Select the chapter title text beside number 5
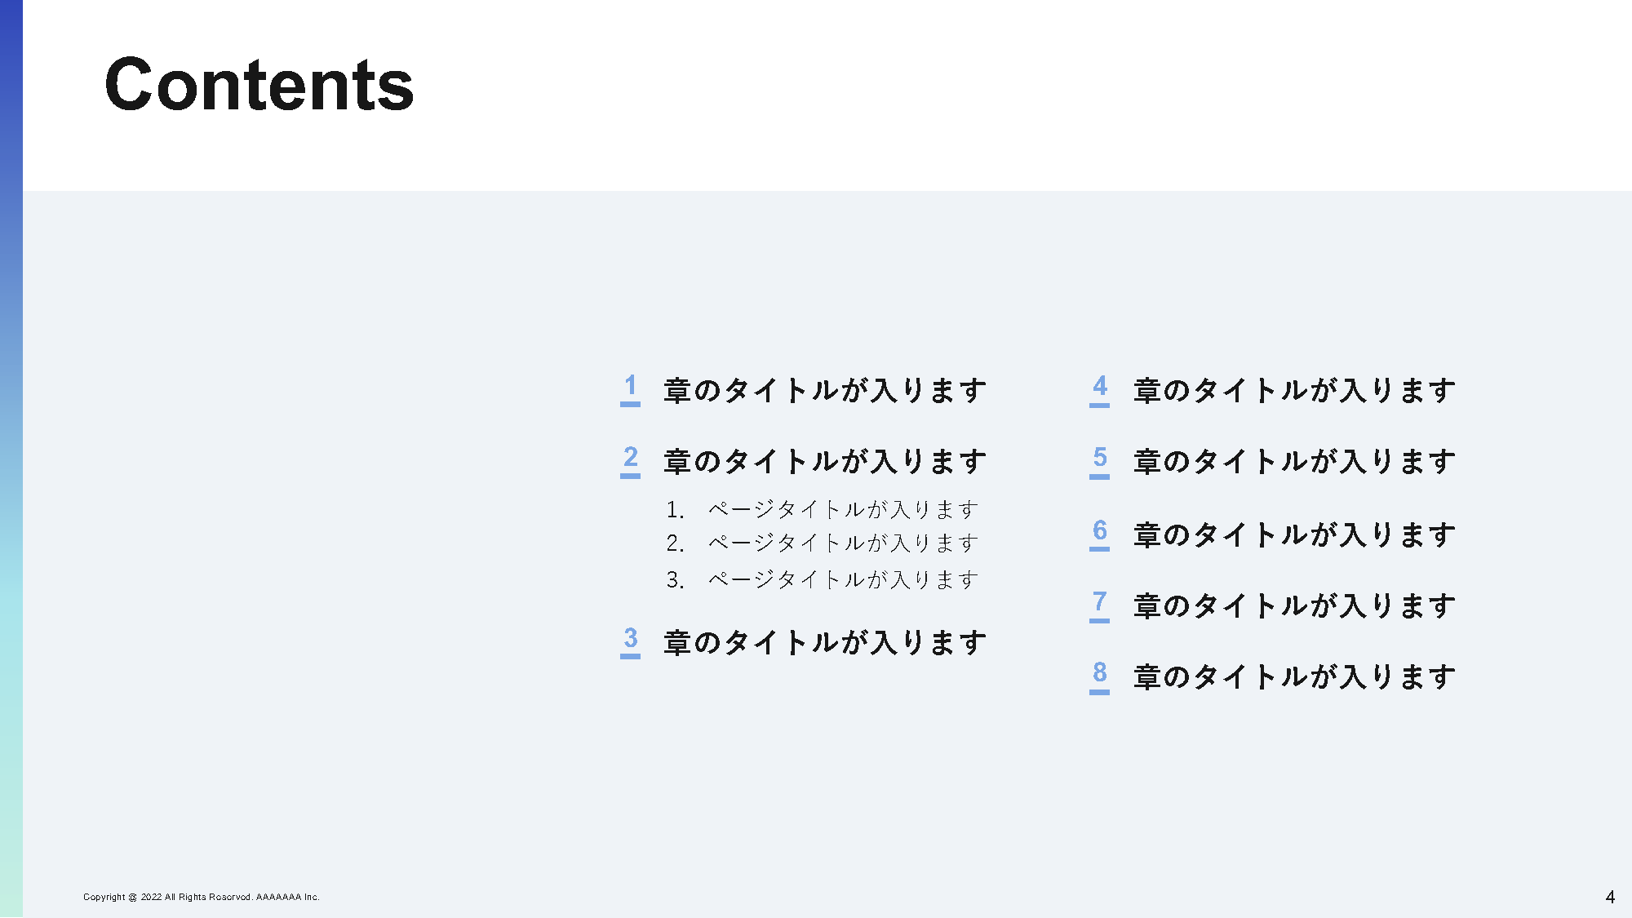Image resolution: width=1632 pixels, height=918 pixels. pyautogui.click(x=1294, y=462)
